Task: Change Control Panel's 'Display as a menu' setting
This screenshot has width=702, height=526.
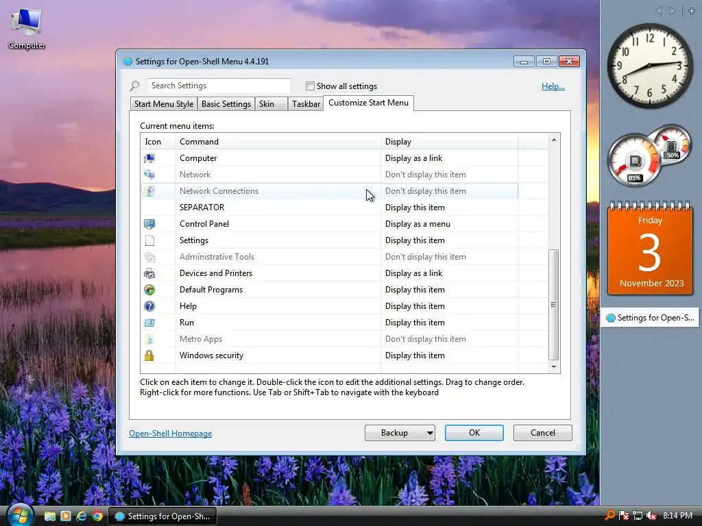Action: [x=417, y=224]
